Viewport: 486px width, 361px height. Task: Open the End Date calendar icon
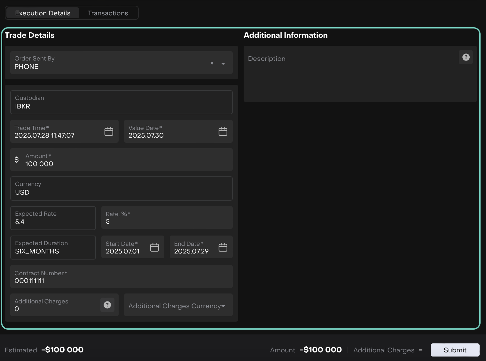[223, 247]
